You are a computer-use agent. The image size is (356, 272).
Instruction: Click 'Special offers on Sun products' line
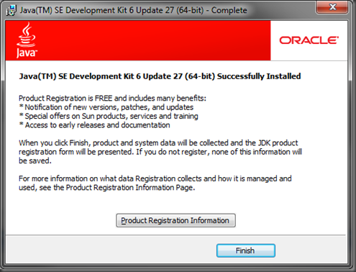(109, 116)
